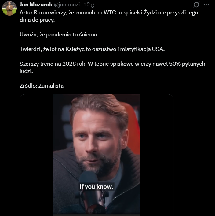215x216 pixels.
Task: Click the microphone shown in the video
Action: pyautogui.click(x=92, y=193)
